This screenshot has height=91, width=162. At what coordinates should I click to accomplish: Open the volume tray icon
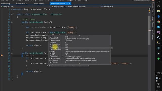coord(157,81)
